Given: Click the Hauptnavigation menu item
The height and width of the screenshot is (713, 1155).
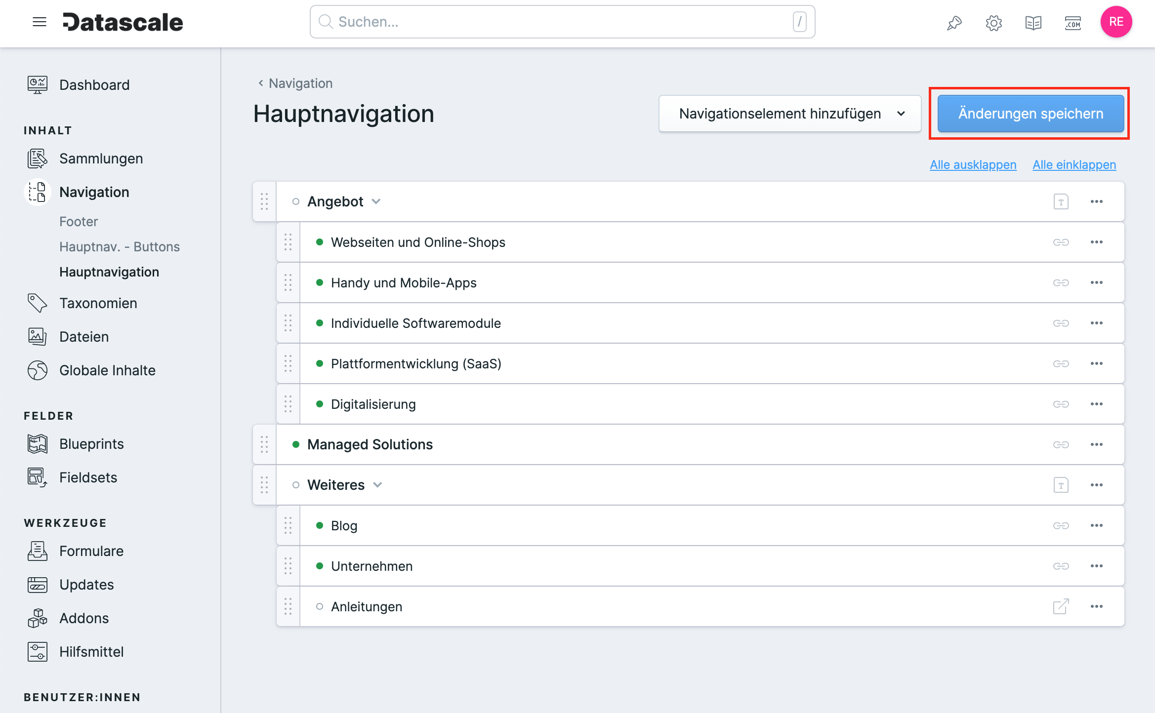Looking at the screenshot, I should point(109,271).
